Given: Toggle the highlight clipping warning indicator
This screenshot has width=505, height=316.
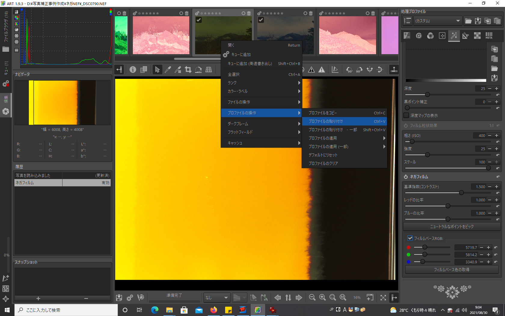Looking at the screenshot, I should point(322,70).
